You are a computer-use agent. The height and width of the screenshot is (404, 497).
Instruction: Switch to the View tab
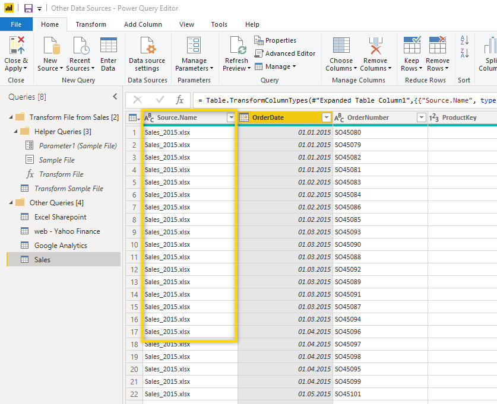(x=186, y=24)
